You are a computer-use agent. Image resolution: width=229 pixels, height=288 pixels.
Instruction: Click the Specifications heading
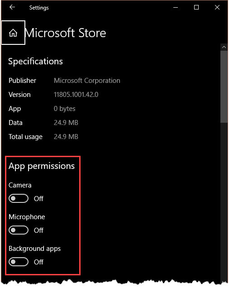point(35,61)
